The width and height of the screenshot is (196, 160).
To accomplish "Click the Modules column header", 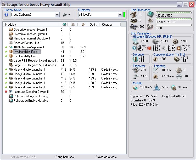I will 10,25.
